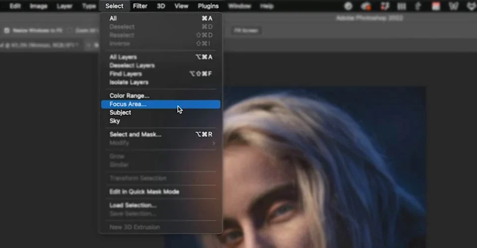This screenshot has width=477, height=248.
Task: Open Load Selection... dialog
Action: click(160, 205)
